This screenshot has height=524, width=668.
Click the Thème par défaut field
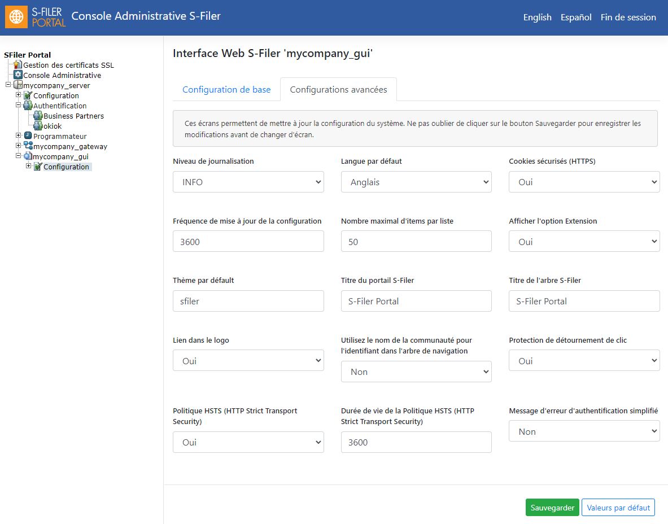pyautogui.click(x=248, y=301)
